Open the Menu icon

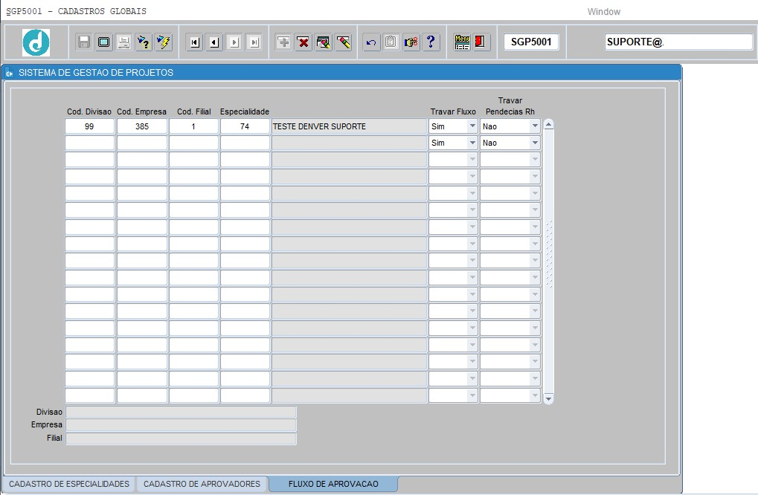tap(462, 42)
